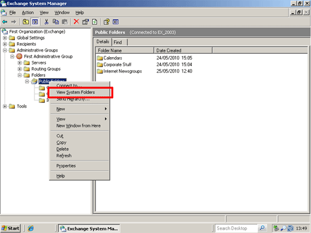Click the First Organization root icon

pos(5,31)
